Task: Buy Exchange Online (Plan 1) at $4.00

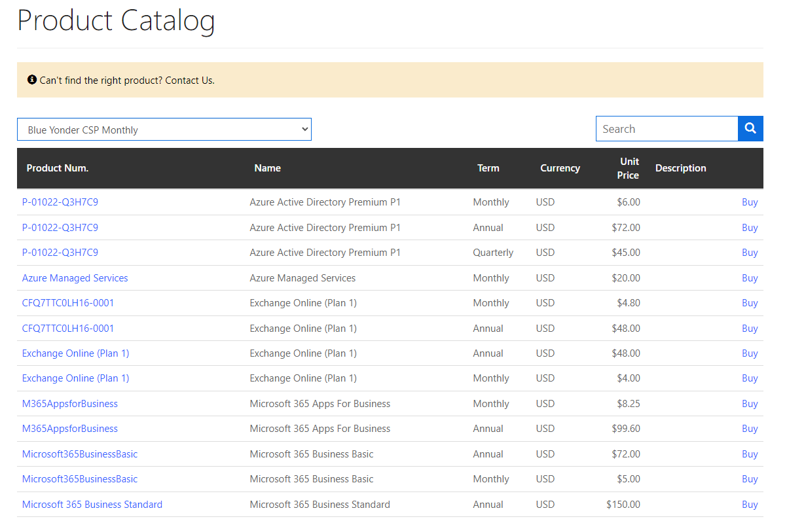Action: [749, 378]
